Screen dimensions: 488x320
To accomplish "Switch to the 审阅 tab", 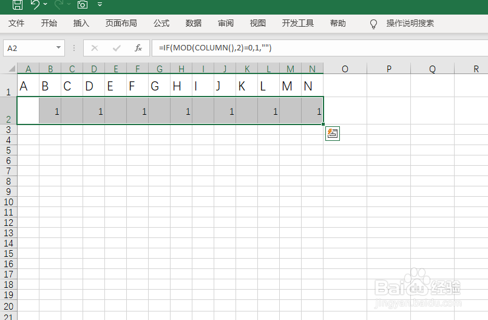I will (226, 23).
